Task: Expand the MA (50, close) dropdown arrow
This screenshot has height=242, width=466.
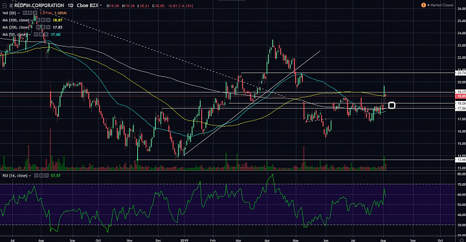Action: [30, 35]
